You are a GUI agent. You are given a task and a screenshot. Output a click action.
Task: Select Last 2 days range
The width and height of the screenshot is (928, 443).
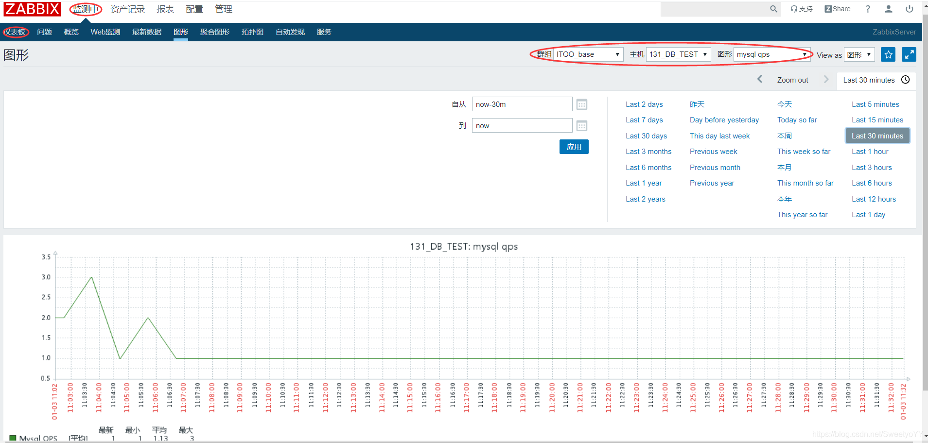(x=644, y=104)
